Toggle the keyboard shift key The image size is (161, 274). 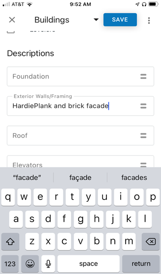(10, 242)
